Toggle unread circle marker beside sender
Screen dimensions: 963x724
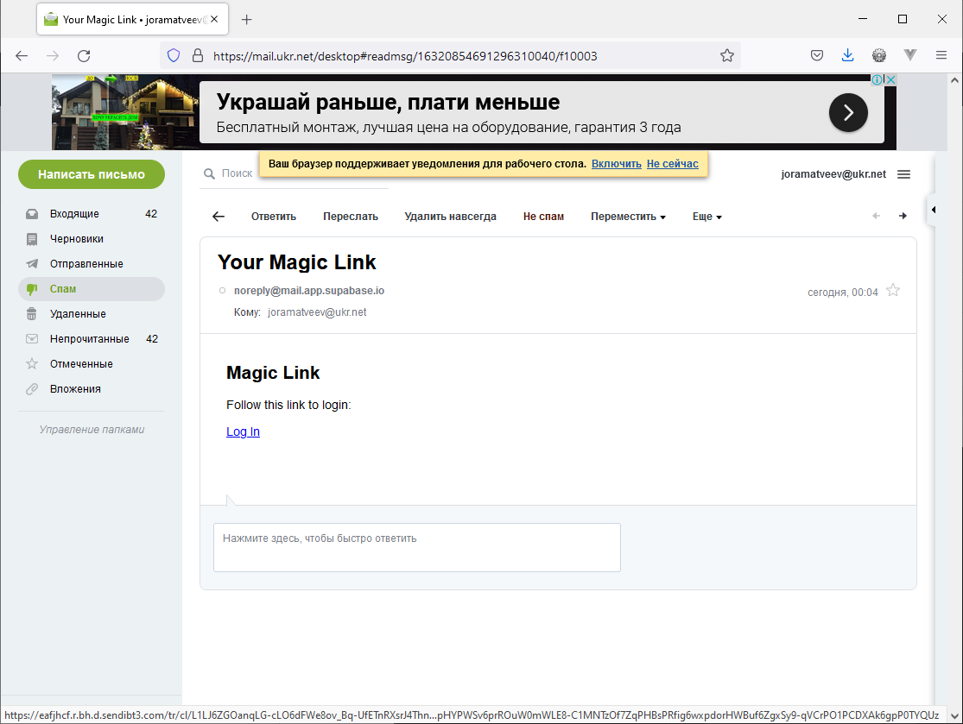click(x=222, y=290)
